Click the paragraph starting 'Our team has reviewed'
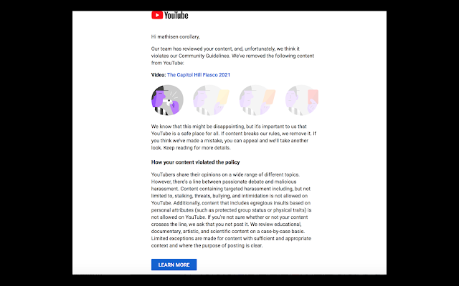This screenshot has width=459, height=286. (x=232, y=56)
